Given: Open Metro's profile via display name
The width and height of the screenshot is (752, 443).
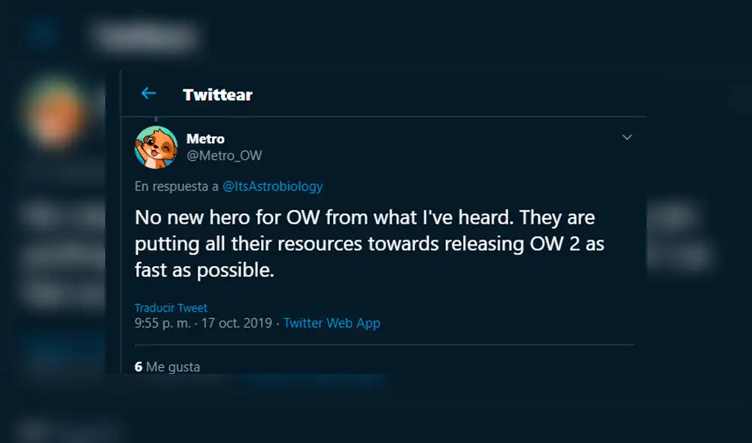Looking at the screenshot, I should tap(206, 139).
